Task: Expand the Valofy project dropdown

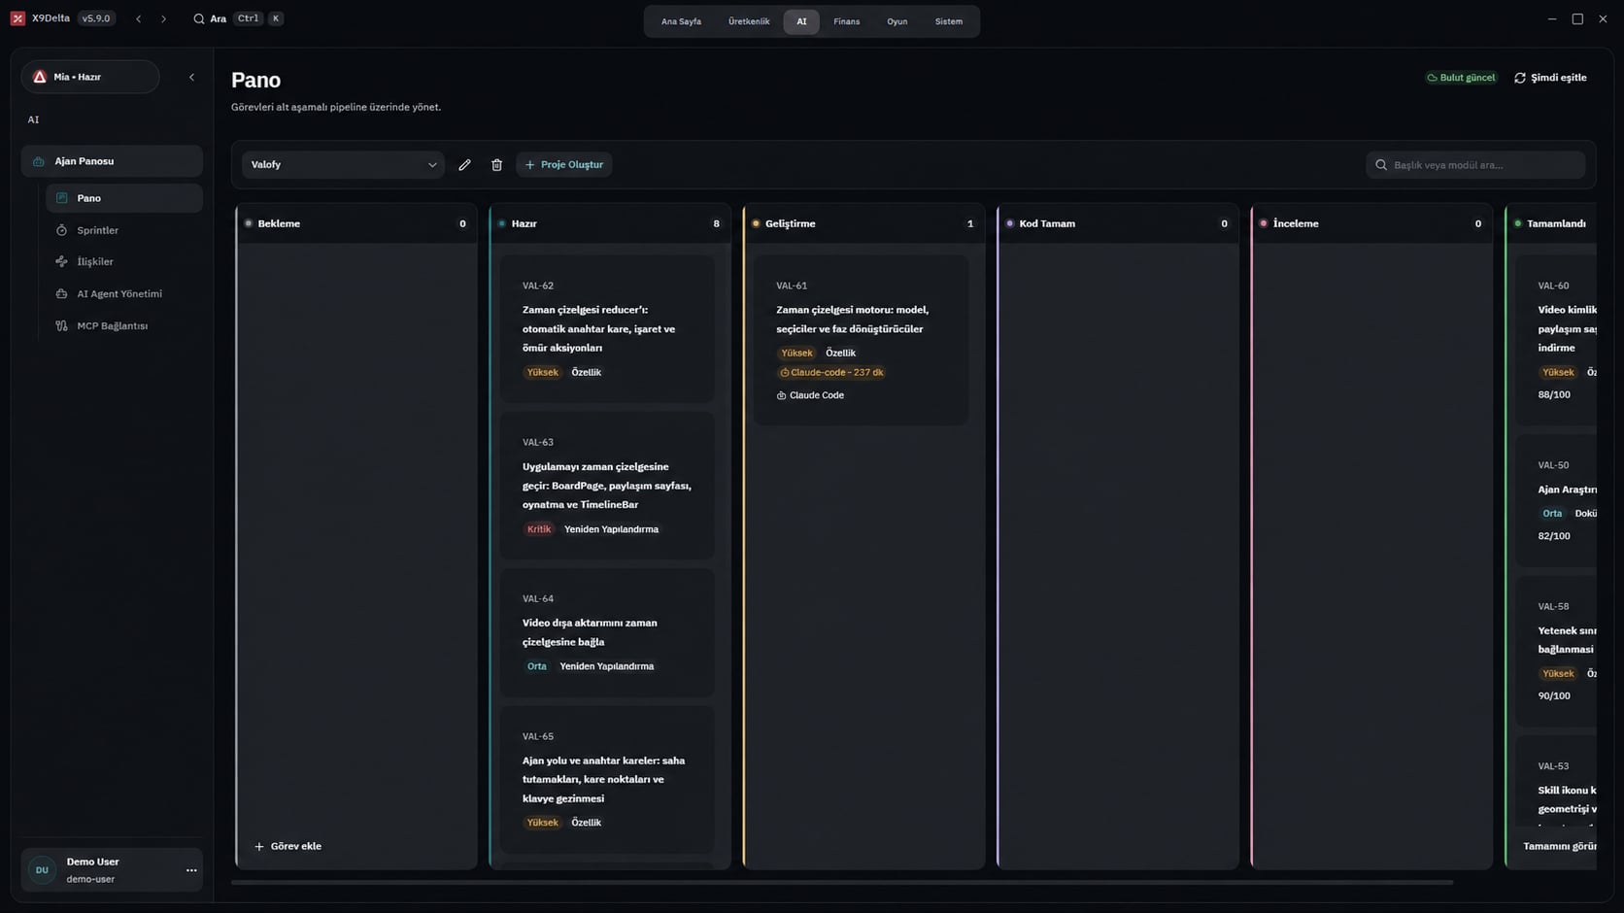Action: 343,165
